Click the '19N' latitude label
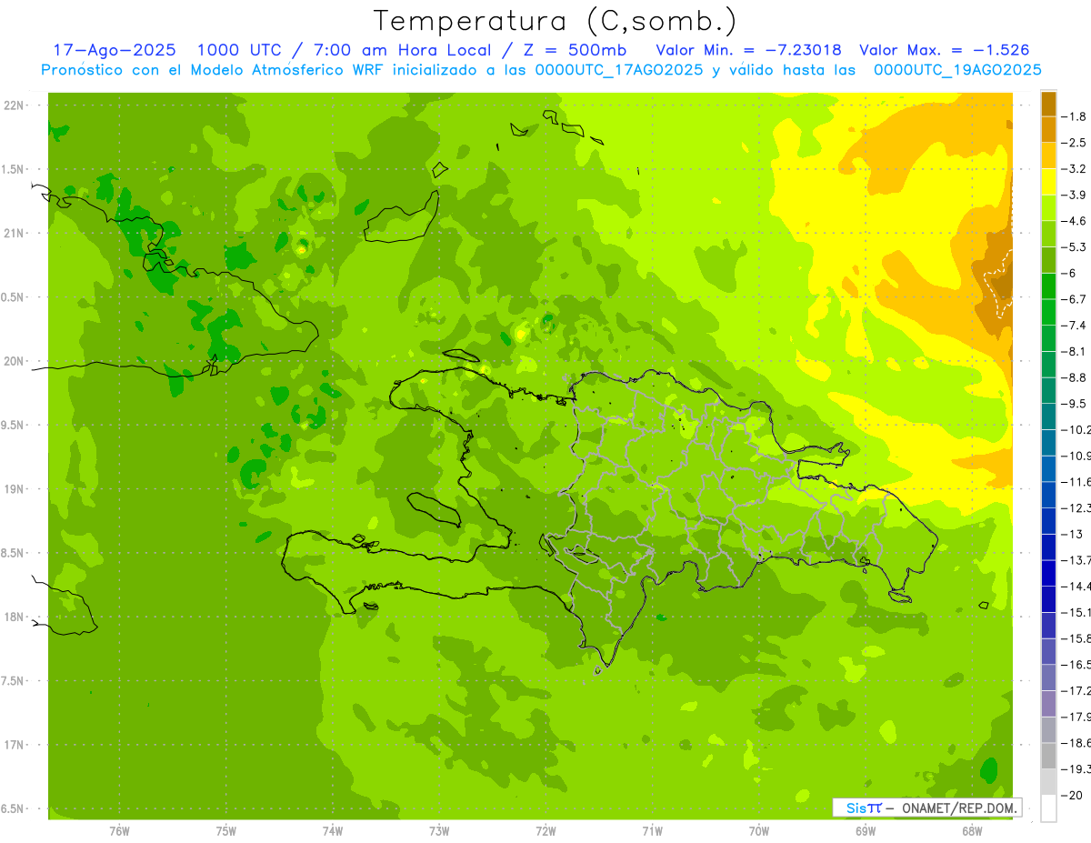 click(14, 489)
